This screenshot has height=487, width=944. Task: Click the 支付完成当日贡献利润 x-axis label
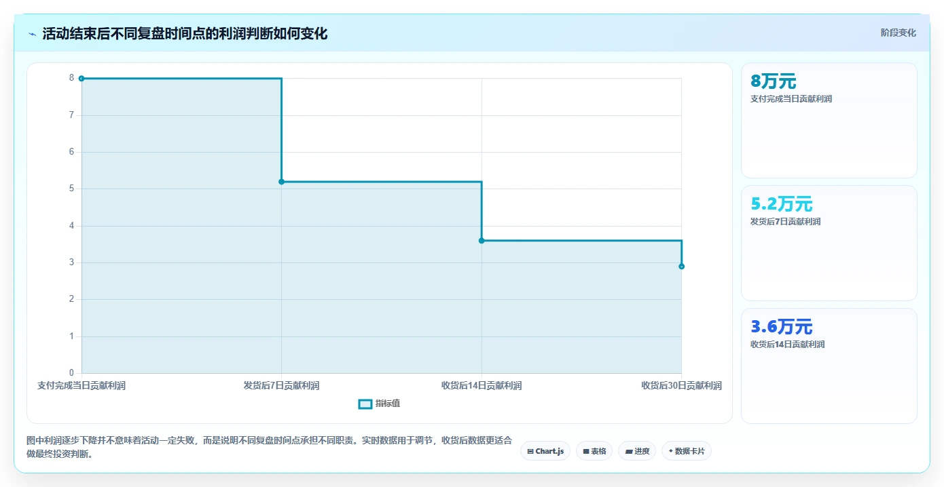81,386
